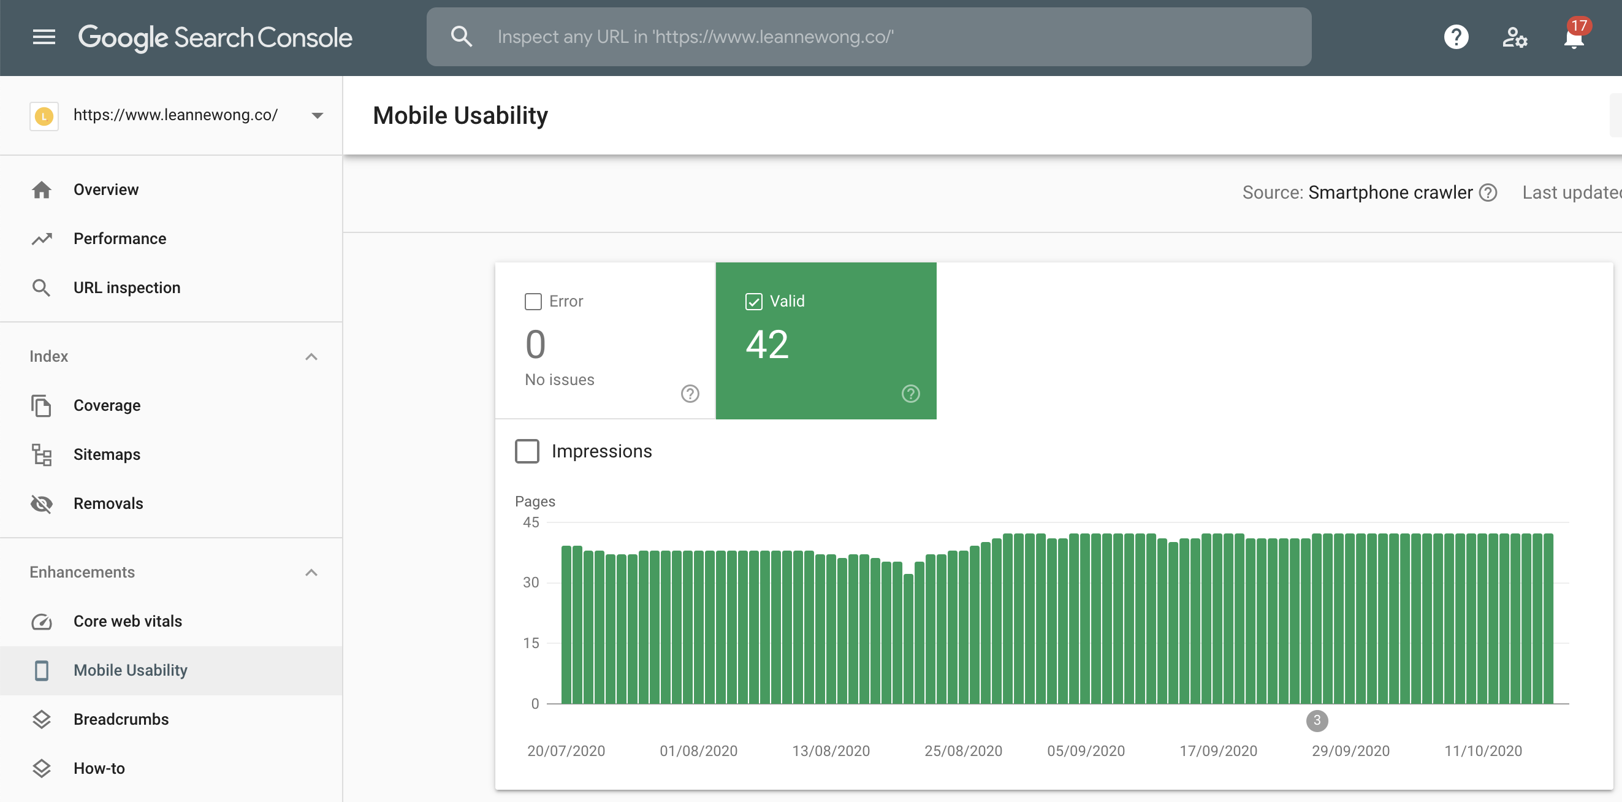Click the https://www.leannewong.co/ property name
This screenshot has height=802, width=1622.
tap(176, 115)
